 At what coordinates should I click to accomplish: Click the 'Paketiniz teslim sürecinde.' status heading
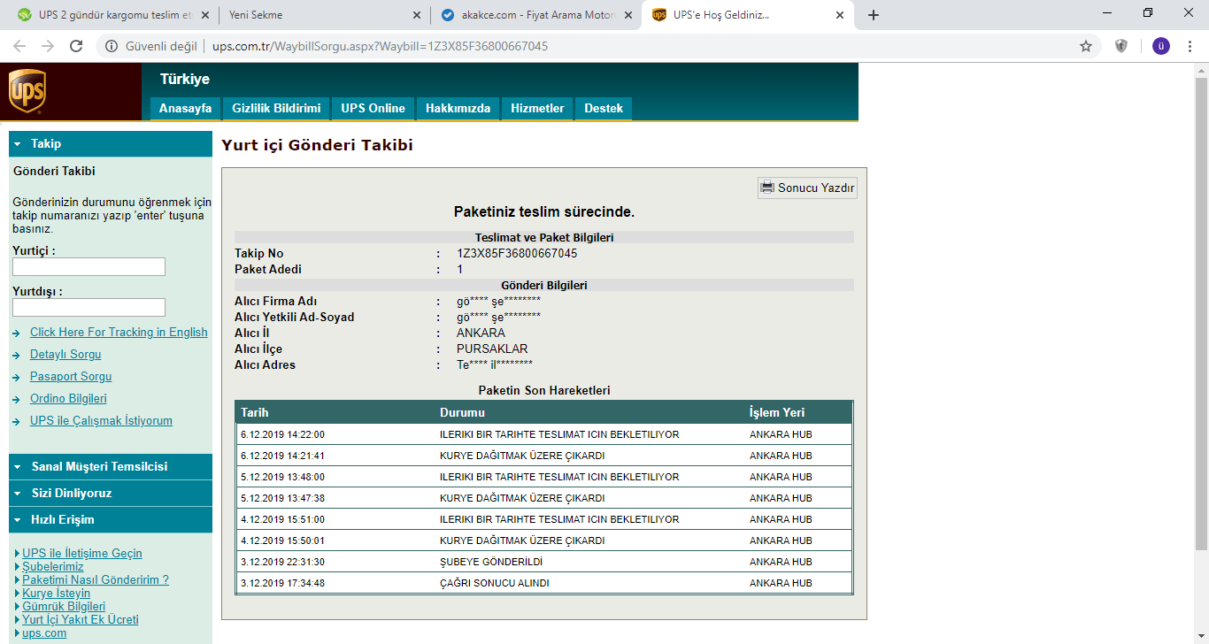coord(544,211)
